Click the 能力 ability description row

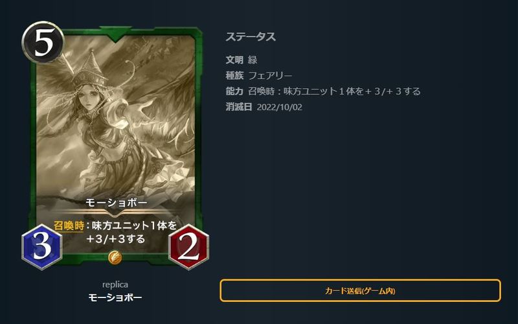click(323, 91)
